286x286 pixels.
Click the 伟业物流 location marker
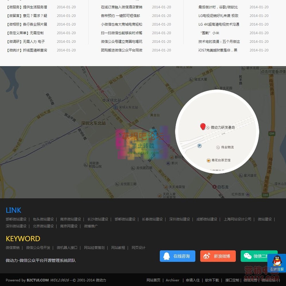pos(218,147)
